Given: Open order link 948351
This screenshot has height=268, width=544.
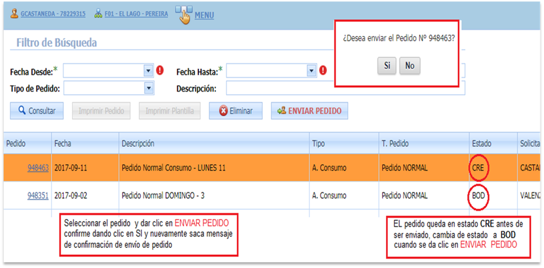Looking at the screenshot, I should pos(38,196).
